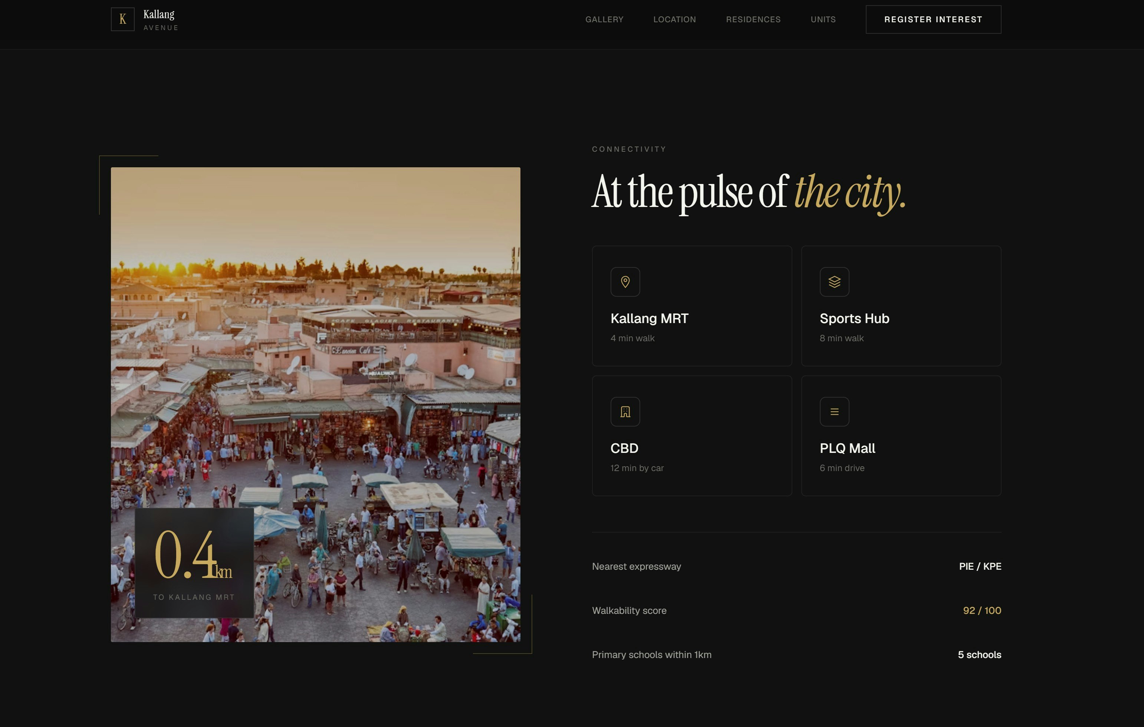Viewport: 1144px width, 727px height.
Task: Click the '12 min by car' text
Action: pos(637,468)
